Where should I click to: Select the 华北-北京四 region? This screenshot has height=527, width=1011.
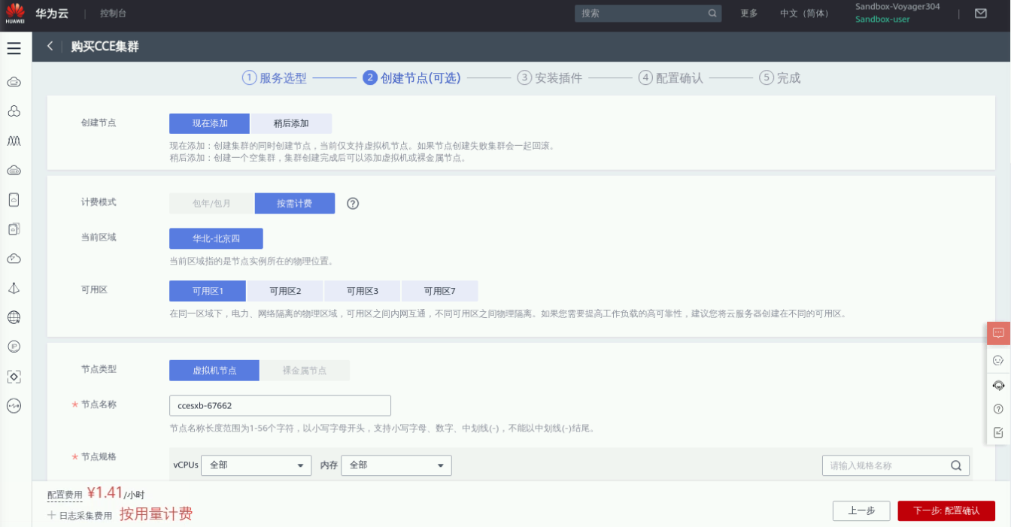(216, 238)
